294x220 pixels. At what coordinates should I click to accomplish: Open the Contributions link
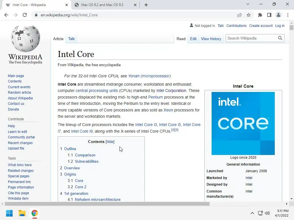(237, 25)
